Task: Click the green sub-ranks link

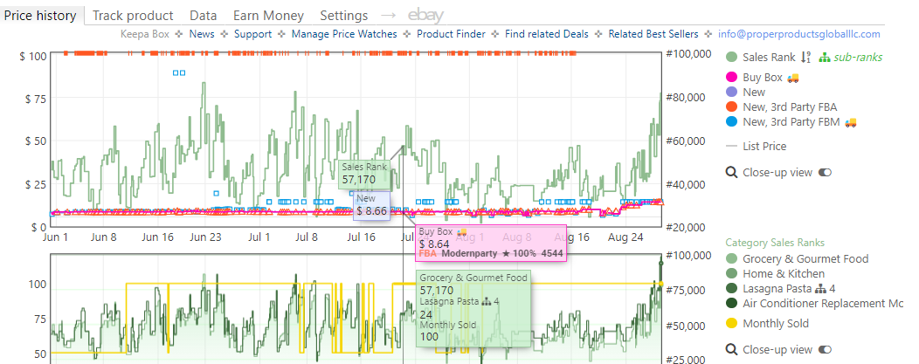Action: click(x=858, y=58)
